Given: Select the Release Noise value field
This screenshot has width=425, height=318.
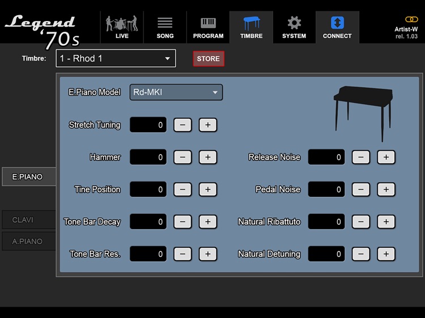Looking at the screenshot, I should pyautogui.click(x=326, y=157).
